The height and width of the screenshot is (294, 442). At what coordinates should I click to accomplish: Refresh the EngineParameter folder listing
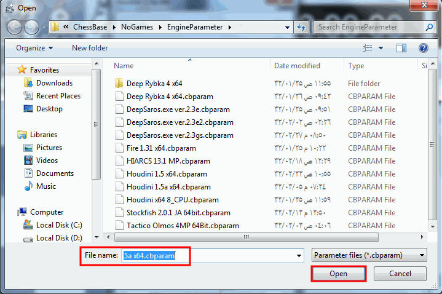(x=301, y=27)
